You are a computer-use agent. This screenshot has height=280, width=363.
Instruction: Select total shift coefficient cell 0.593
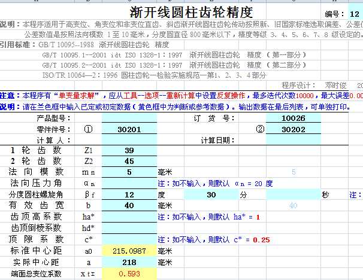coord(129,274)
